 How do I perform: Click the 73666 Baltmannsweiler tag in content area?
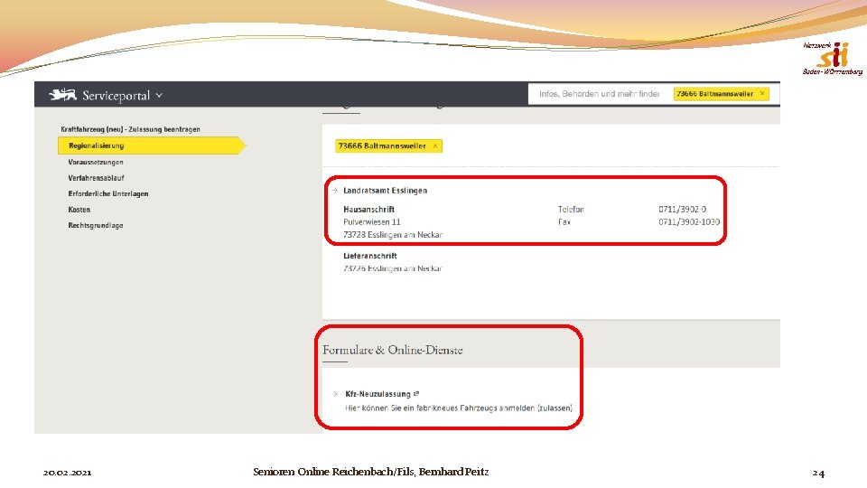[x=388, y=146]
